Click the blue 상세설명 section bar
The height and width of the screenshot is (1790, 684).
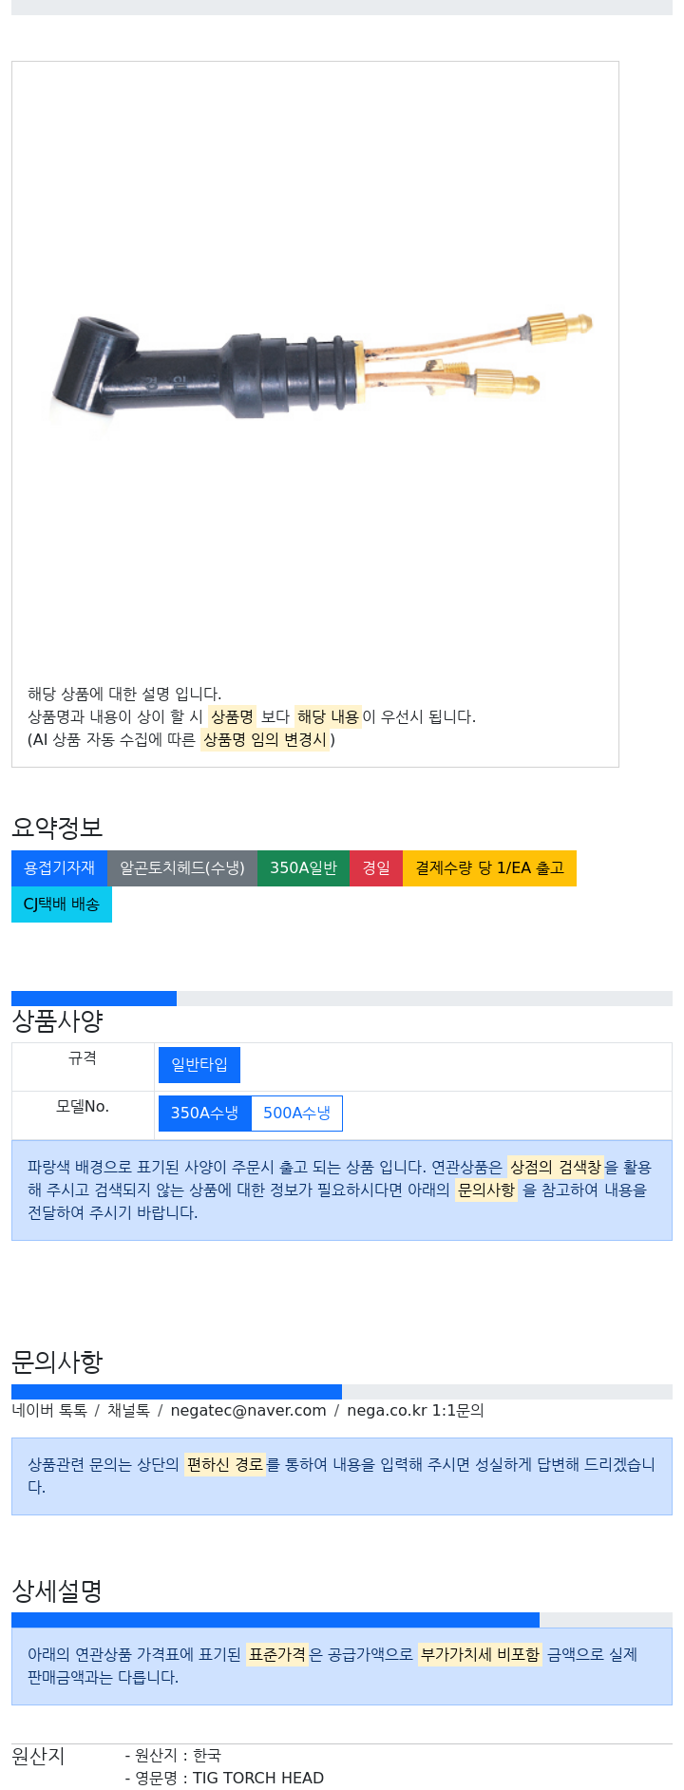[275, 1620]
